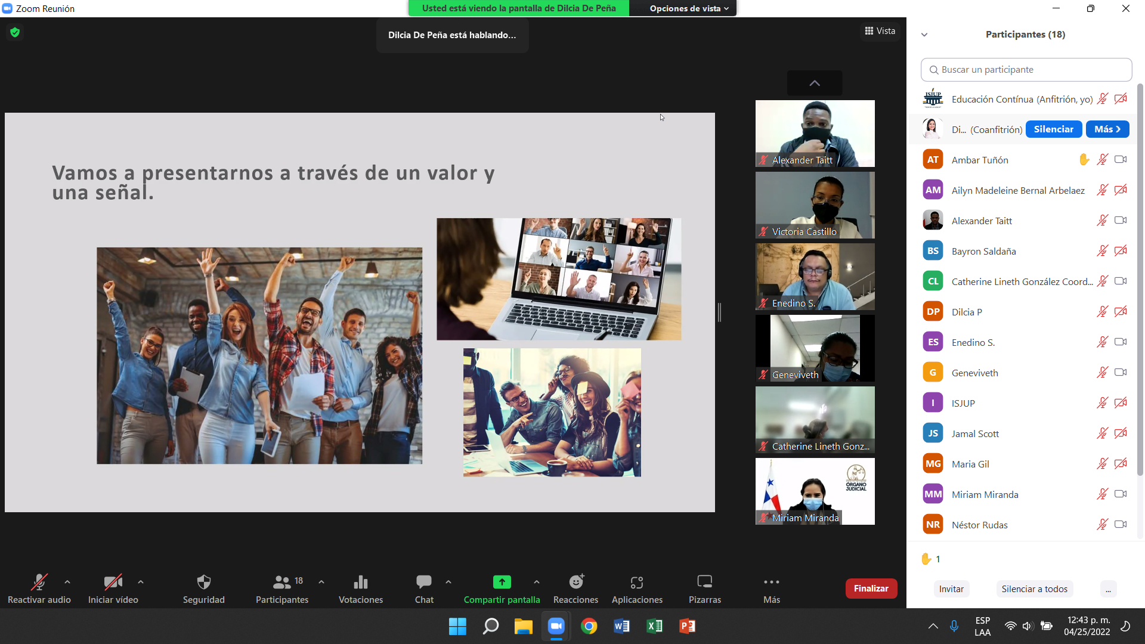
Task: Open Word from taskbar
Action: [621, 626]
